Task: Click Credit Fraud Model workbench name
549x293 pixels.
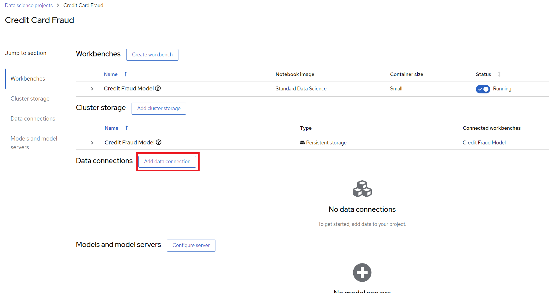Action: (x=129, y=88)
